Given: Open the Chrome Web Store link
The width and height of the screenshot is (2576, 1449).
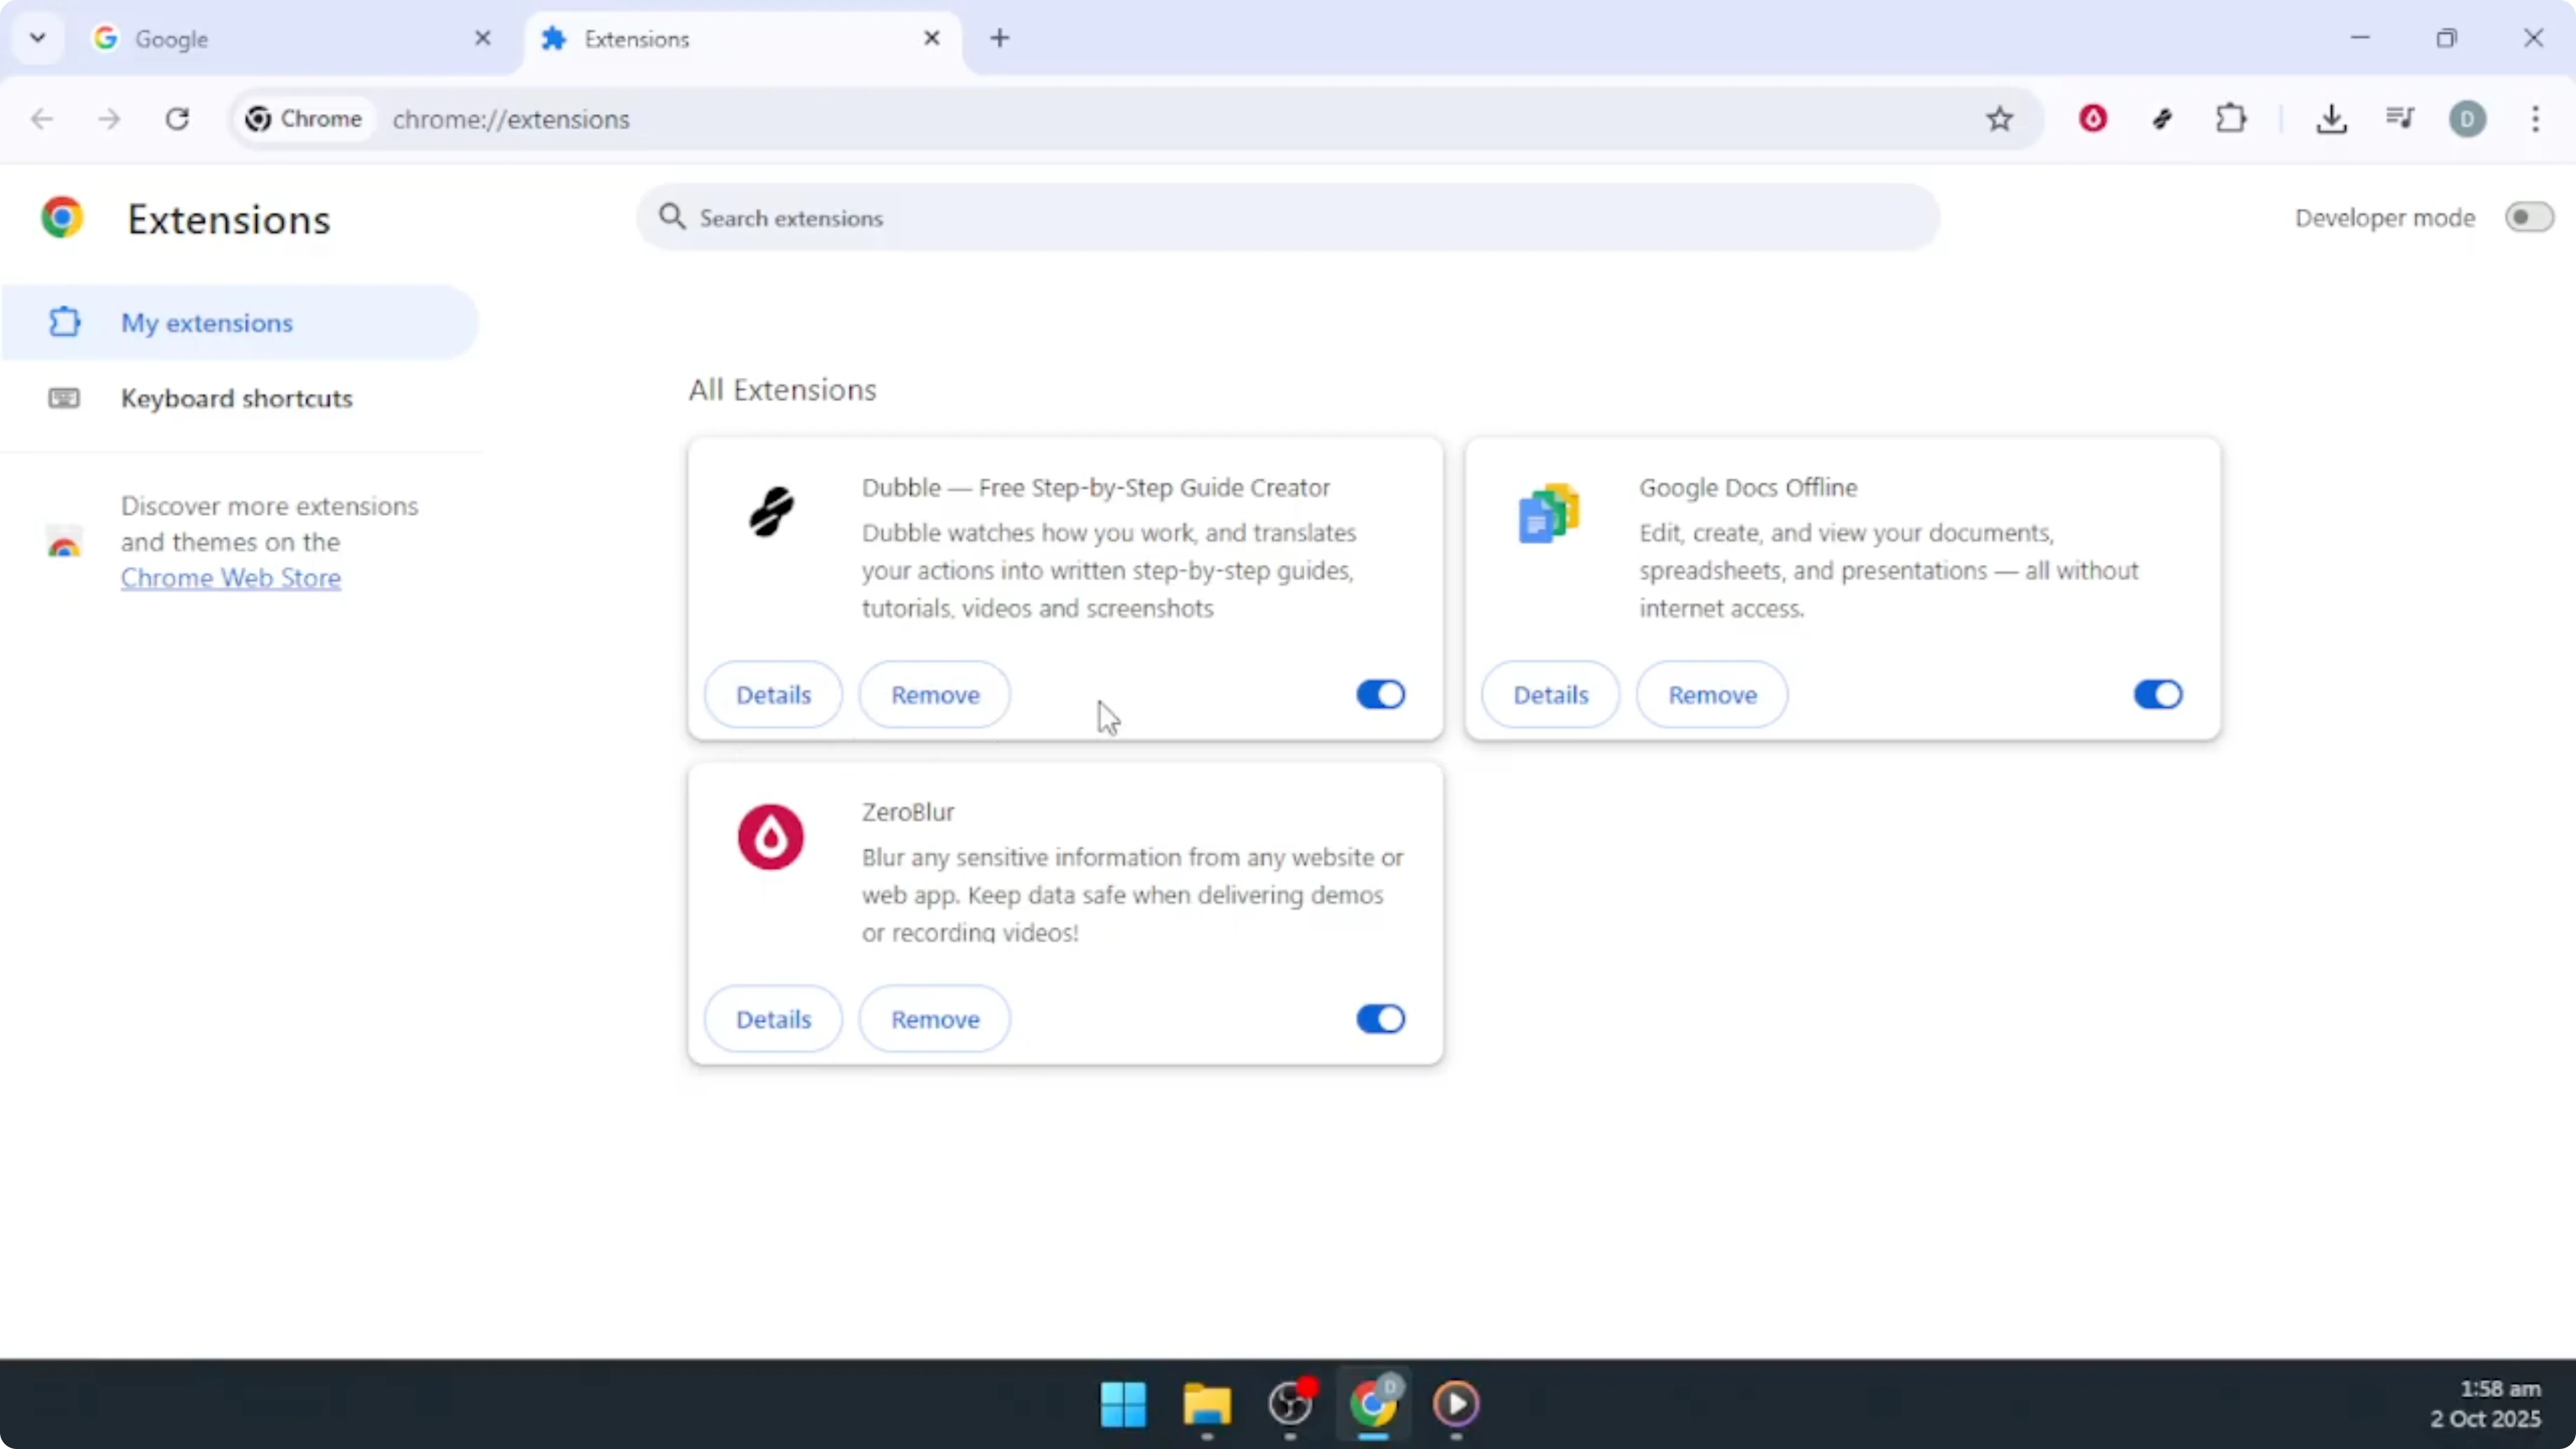Looking at the screenshot, I should 230,578.
